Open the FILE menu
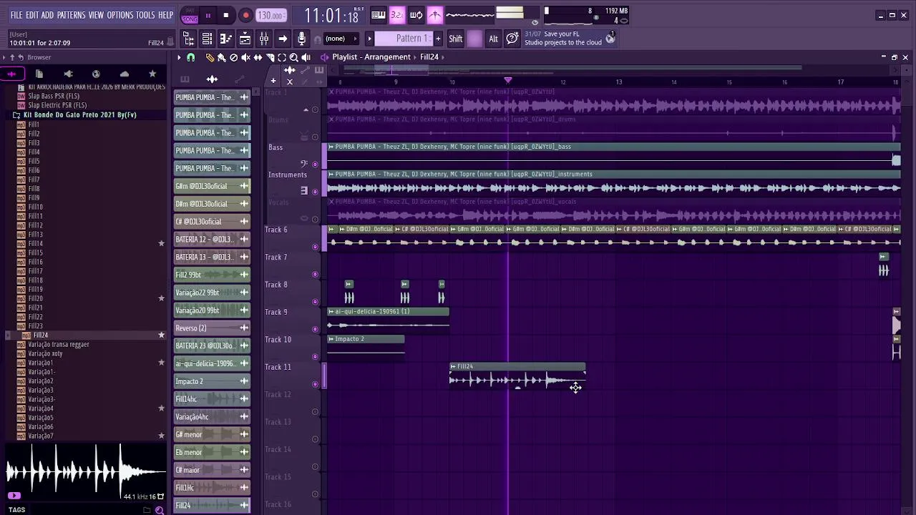The width and height of the screenshot is (916, 515). [x=16, y=15]
